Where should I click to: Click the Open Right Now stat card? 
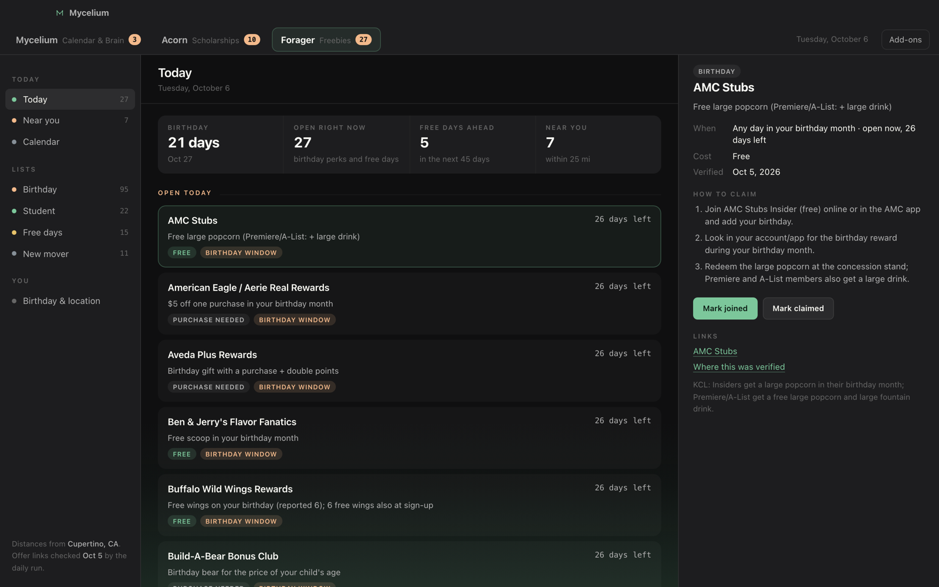coord(346,144)
